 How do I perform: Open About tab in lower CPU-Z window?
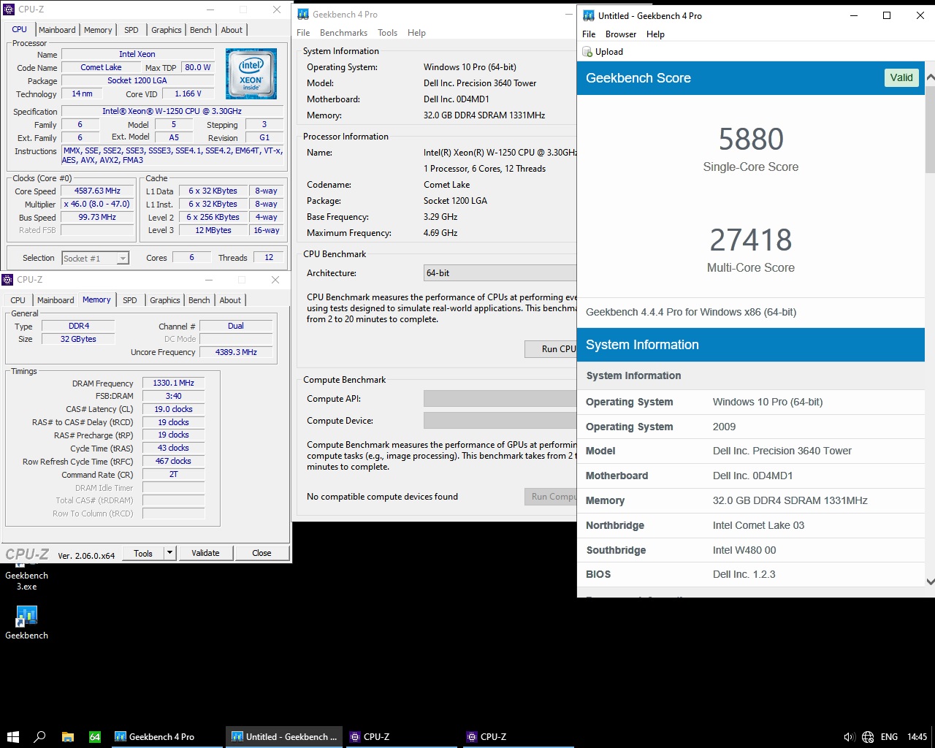click(x=230, y=300)
